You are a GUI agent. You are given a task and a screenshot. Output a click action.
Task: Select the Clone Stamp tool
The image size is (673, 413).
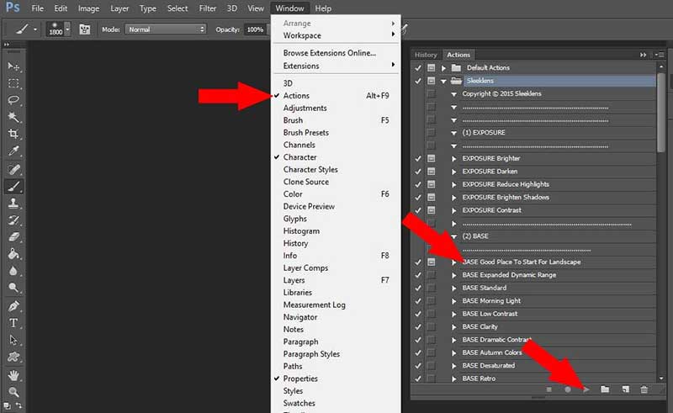tap(13, 203)
